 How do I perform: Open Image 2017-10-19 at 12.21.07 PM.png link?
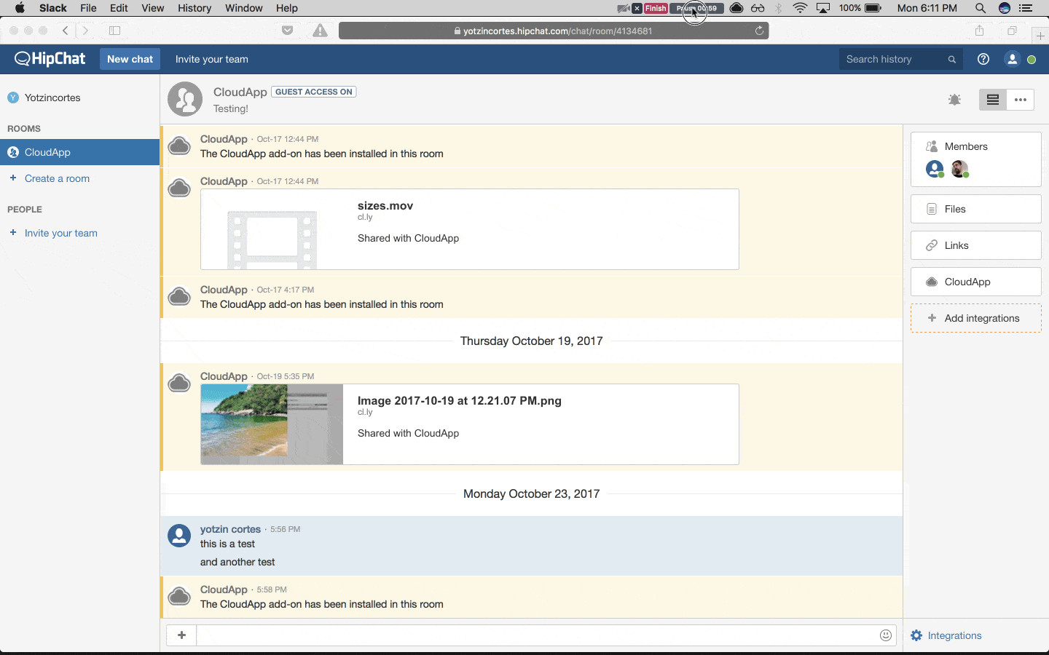(x=460, y=401)
